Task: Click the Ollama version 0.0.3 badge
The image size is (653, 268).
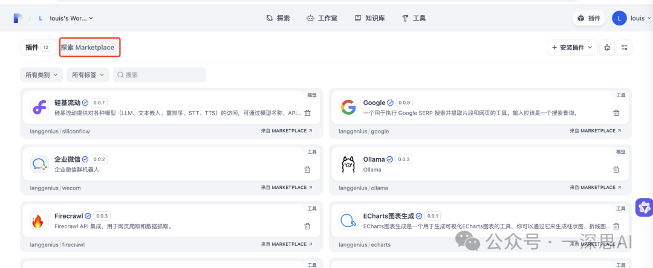Action: pyautogui.click(x=403, y=159)
